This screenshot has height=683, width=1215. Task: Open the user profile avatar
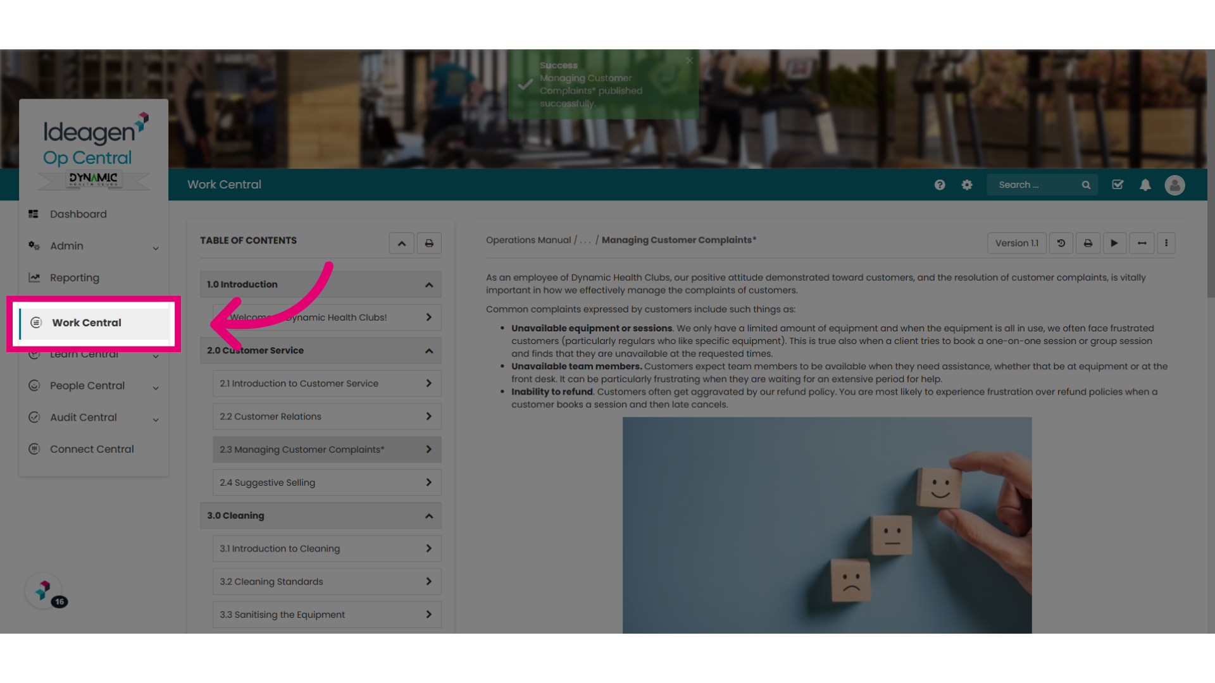click(x=1174, y=185)
